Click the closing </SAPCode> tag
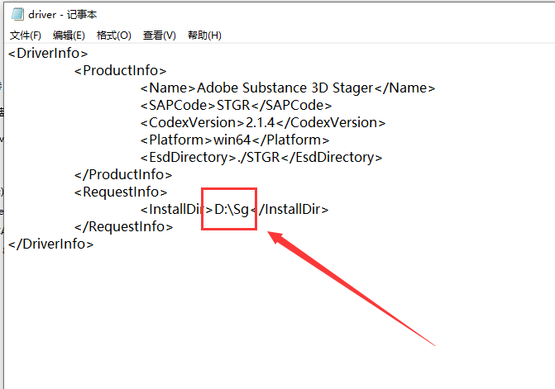The height and width of the screenshot is (389, 555). tap(291, 105)
